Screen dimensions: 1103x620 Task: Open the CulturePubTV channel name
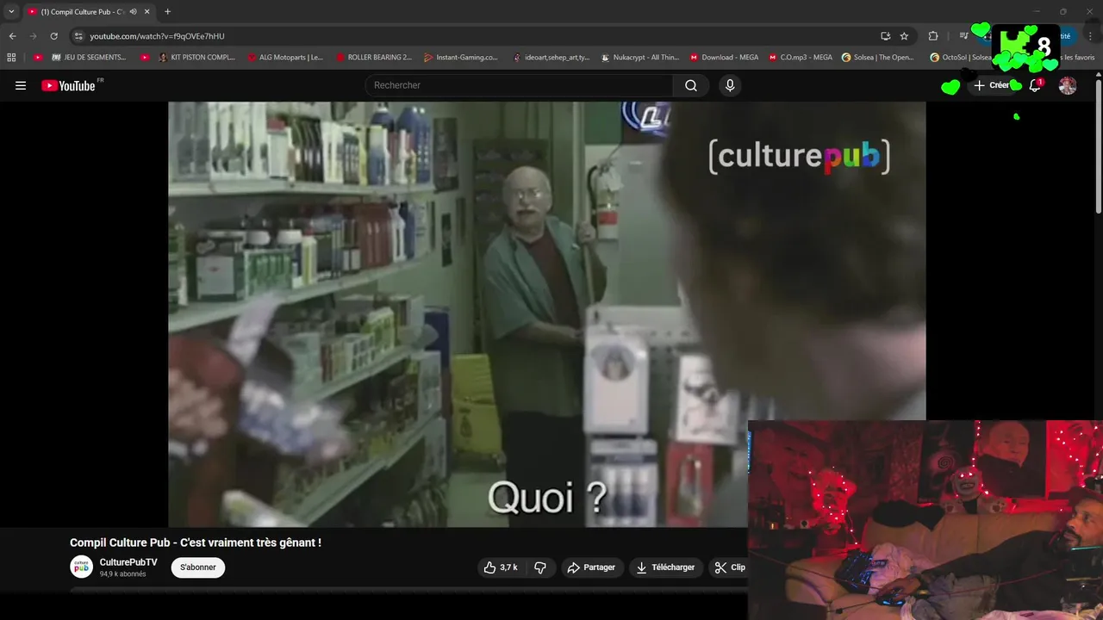(128, 562)
